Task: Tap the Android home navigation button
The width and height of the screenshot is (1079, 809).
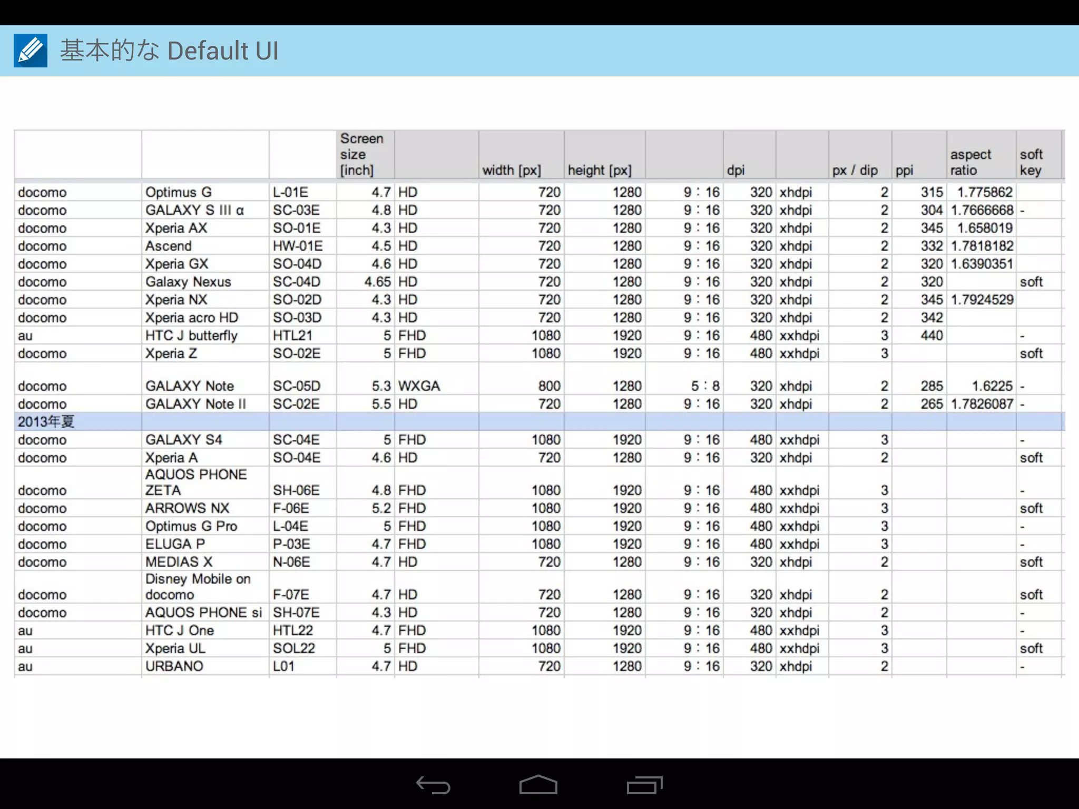Action: pos(538,784)
